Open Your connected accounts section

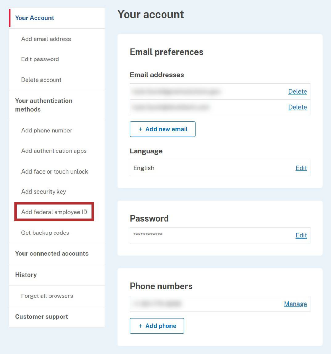[51, 253]
